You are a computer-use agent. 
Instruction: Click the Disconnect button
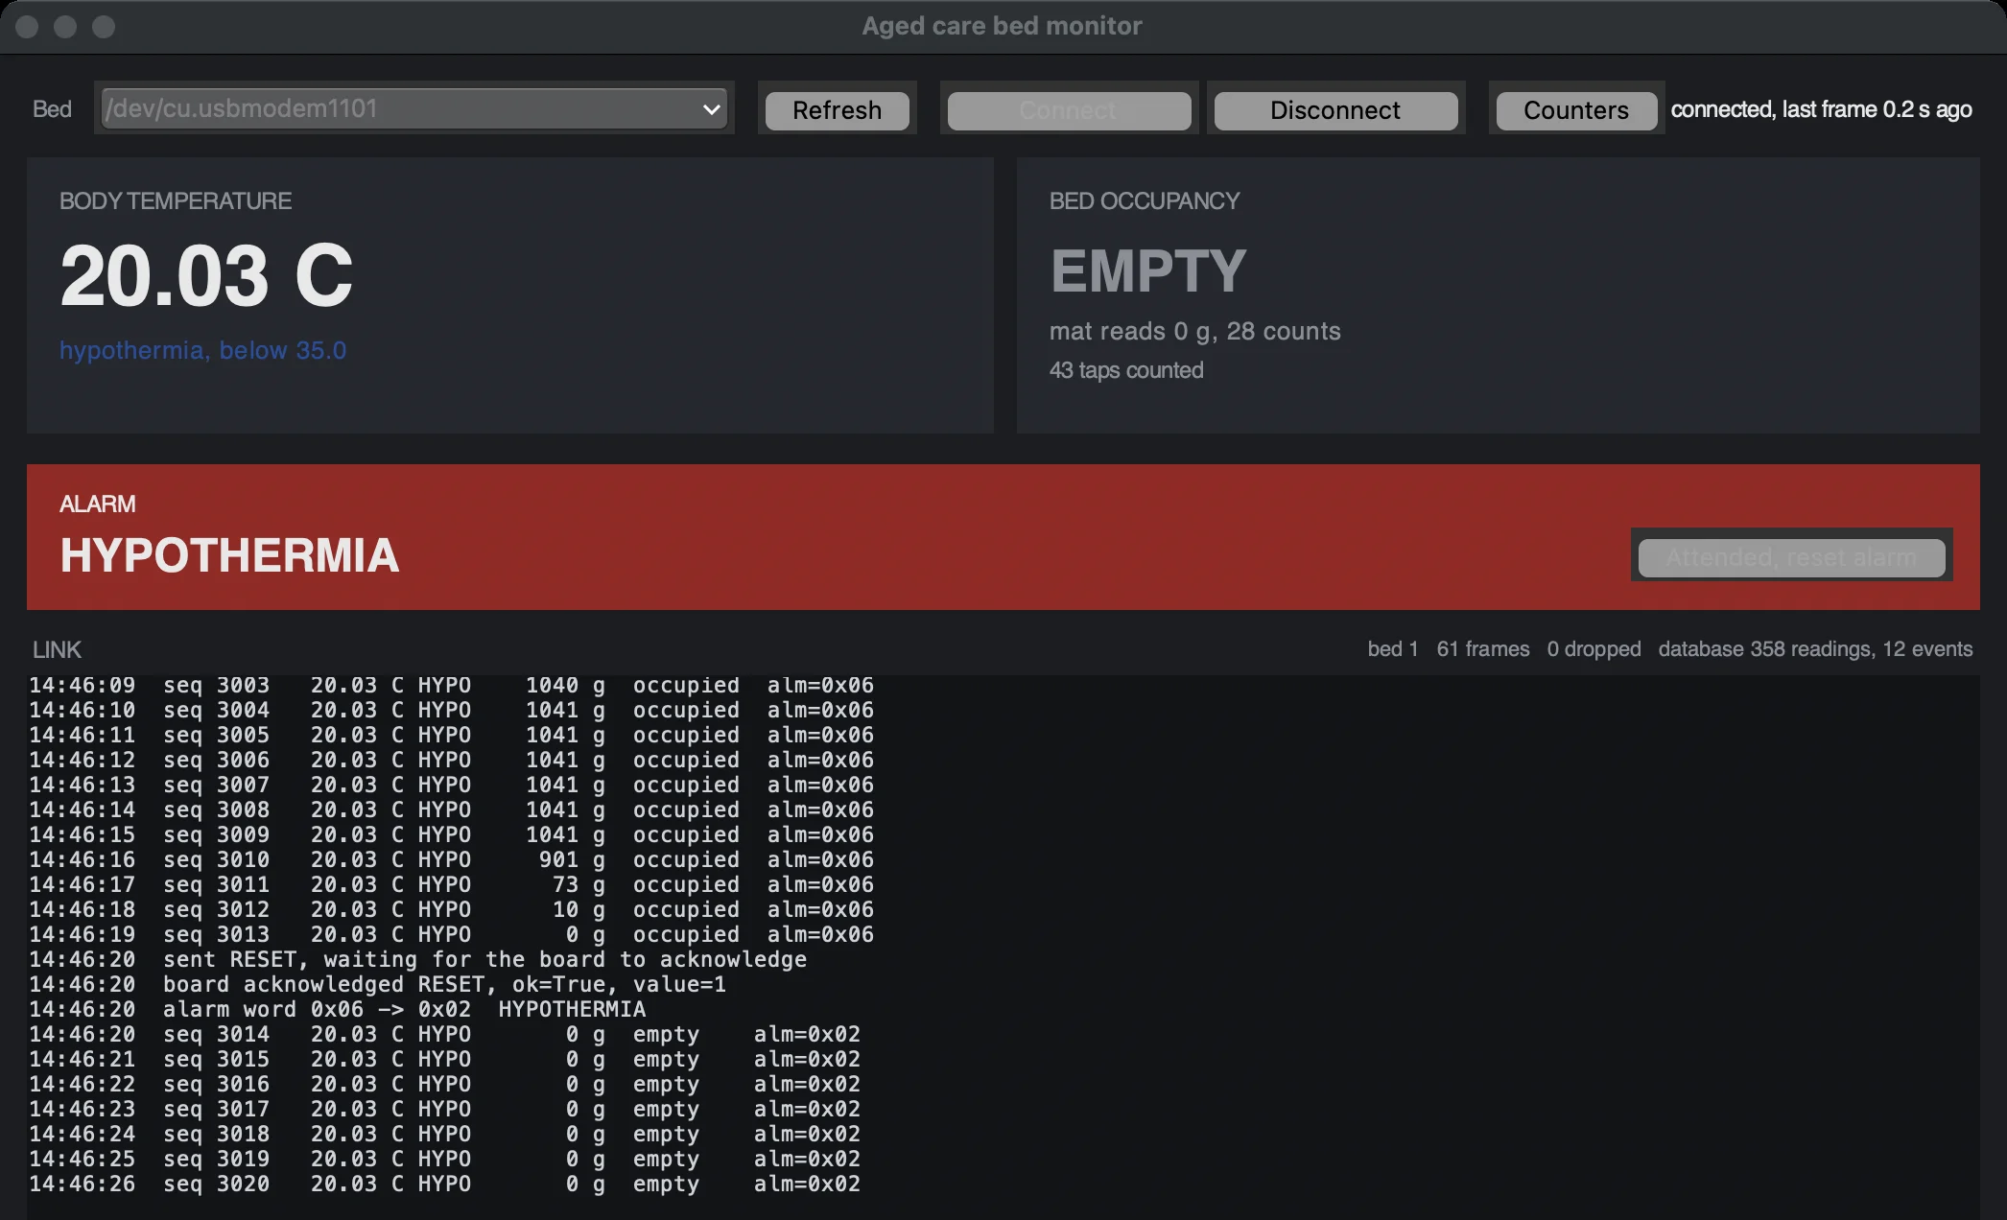1335,110
